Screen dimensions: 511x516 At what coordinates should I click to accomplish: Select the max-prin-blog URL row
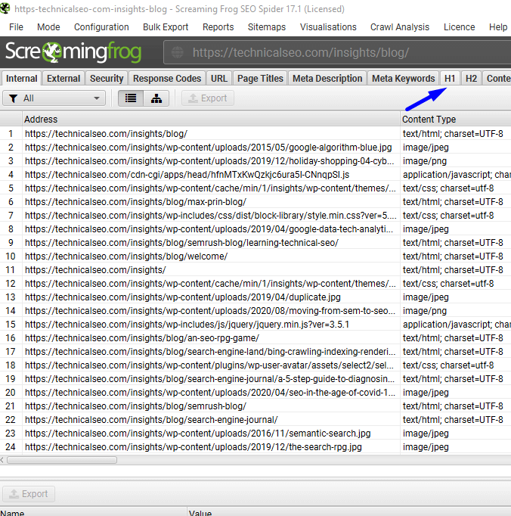coord(136,202)
